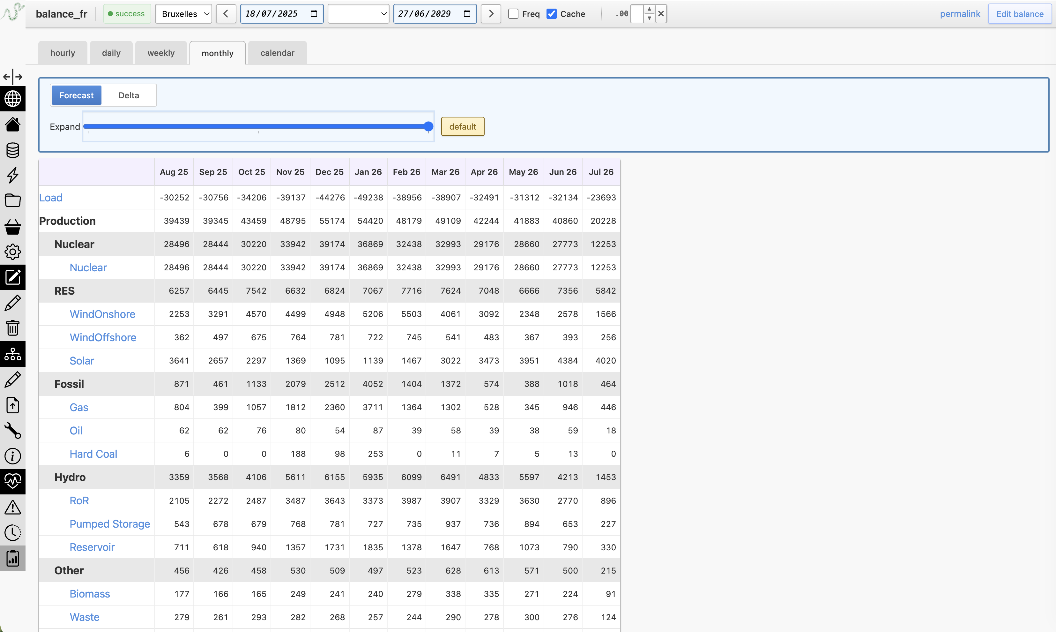The height and width of the screenshot is (632, 1056).
Task: Open the Bruxelles timezone dropdown
Action: pyautogui.click(x=183, y=14)
